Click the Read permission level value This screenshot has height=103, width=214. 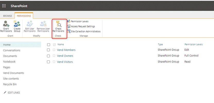click(187, 62)
